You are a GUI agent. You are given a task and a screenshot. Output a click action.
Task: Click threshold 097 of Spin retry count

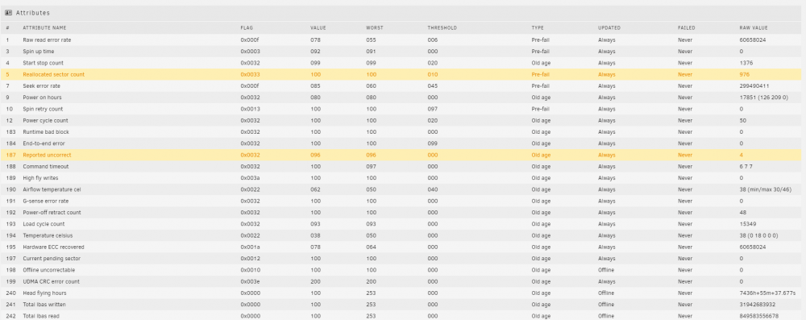coord(432,109)
